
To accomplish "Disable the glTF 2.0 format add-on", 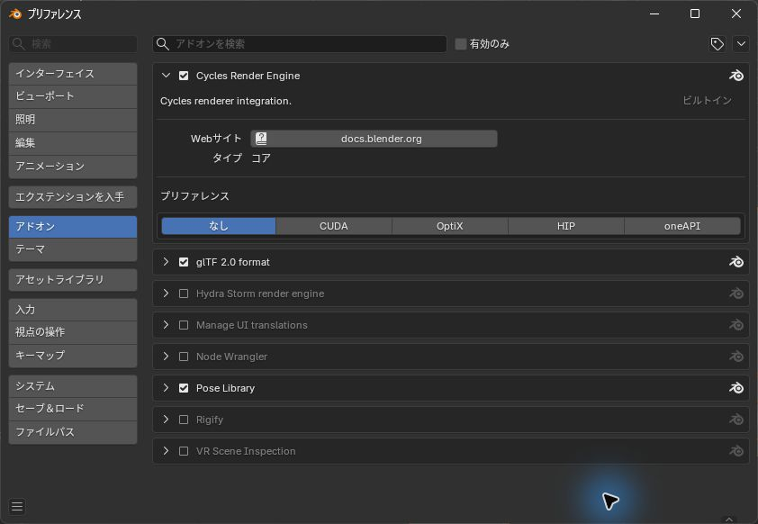I will 184,262.
